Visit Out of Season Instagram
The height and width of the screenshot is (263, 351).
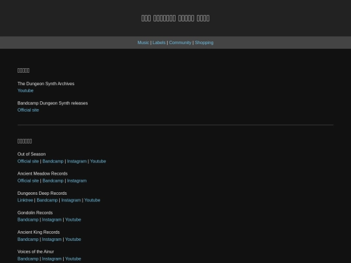[77, 161]
